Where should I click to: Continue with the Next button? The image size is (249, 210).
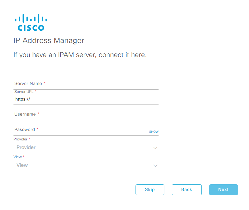[224, 190]
